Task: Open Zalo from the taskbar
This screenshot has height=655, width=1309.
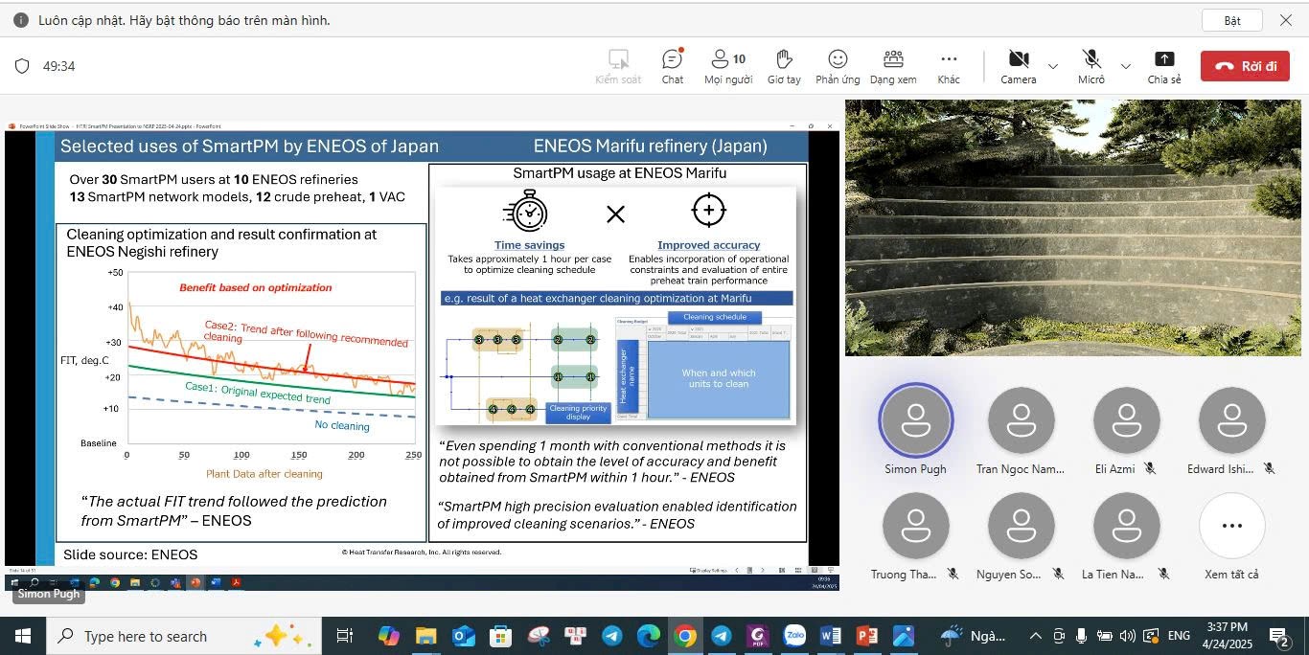Action: [x=794, y=636]
